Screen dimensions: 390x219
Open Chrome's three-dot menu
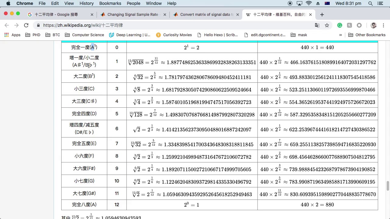point(383,25)
